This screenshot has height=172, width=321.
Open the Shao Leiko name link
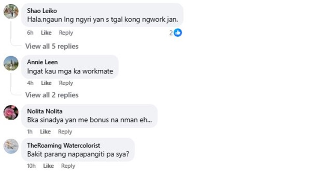point(42,11)
